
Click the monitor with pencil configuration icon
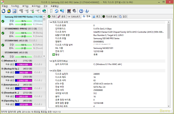click(x=69, y=11)
